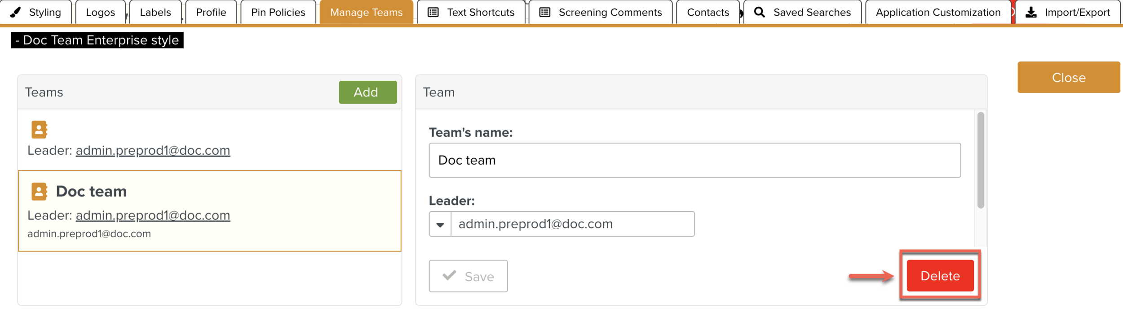The height and width of the screenshot is (335, 1123).
Task: Click the Import/Export download icon
Action: tap(1031, 12)
